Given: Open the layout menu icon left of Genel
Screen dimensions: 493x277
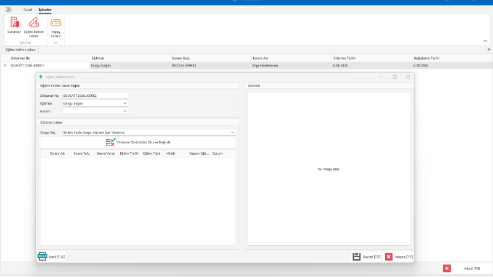Looking at the screenshot, I should click(x=9, y=10).
